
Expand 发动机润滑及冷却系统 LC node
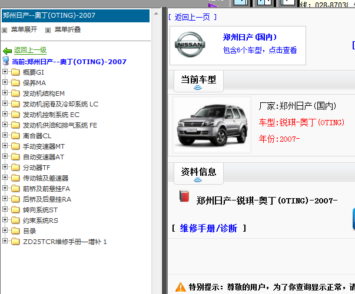click(x=5, y=103)
